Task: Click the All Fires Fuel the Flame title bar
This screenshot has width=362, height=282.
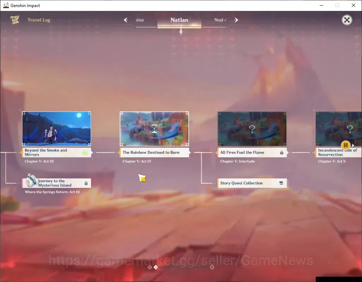Action: point(252,152)
